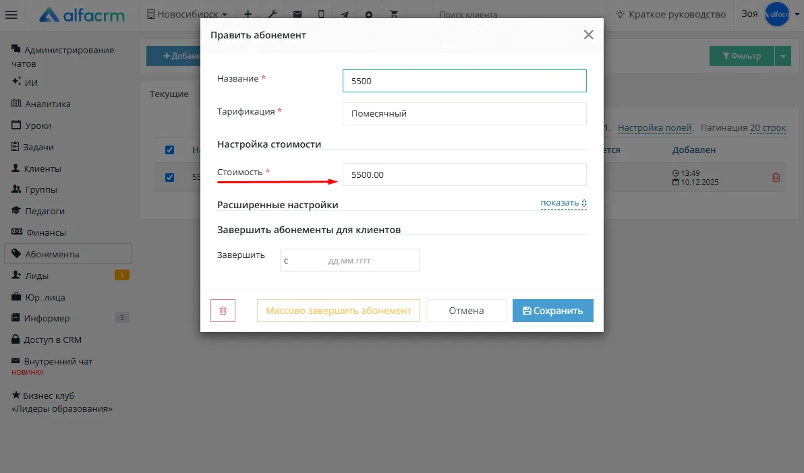The width and height of the screenshot is (804, 473).
Task: Open the dropdown arrow beside Фильтр
Action: [783, 56]
